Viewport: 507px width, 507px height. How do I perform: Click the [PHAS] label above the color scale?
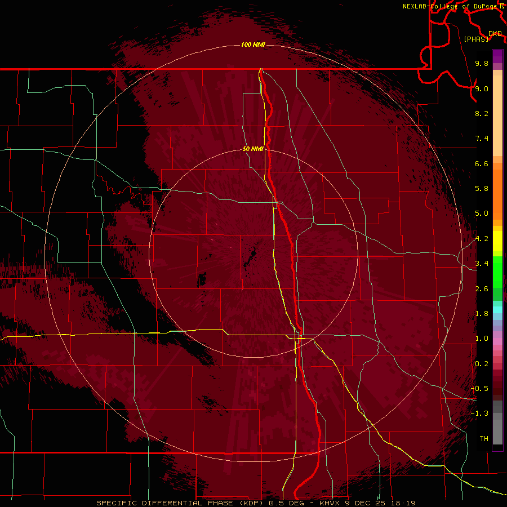476,39
